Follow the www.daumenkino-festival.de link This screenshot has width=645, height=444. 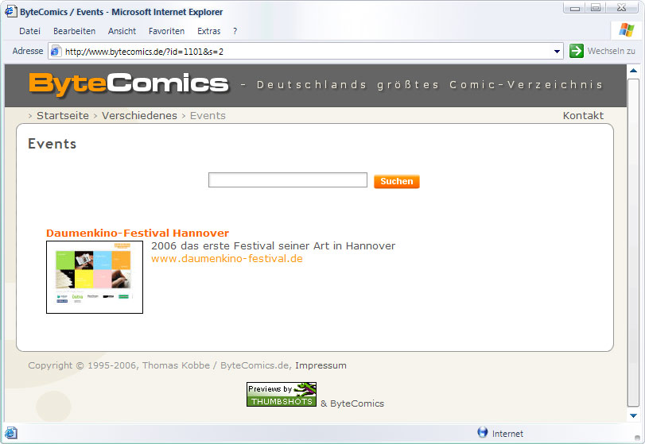tap(227, 258)
